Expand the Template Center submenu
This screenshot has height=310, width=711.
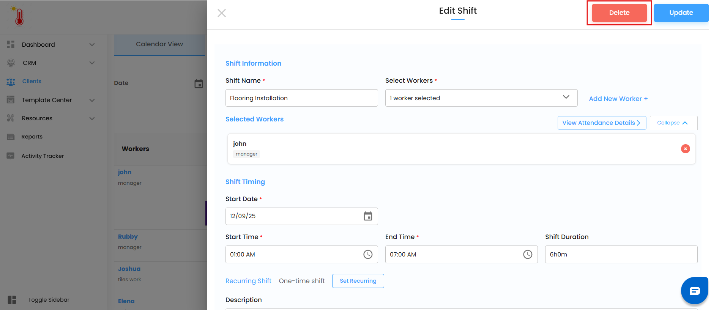click(x=92, y=100)
